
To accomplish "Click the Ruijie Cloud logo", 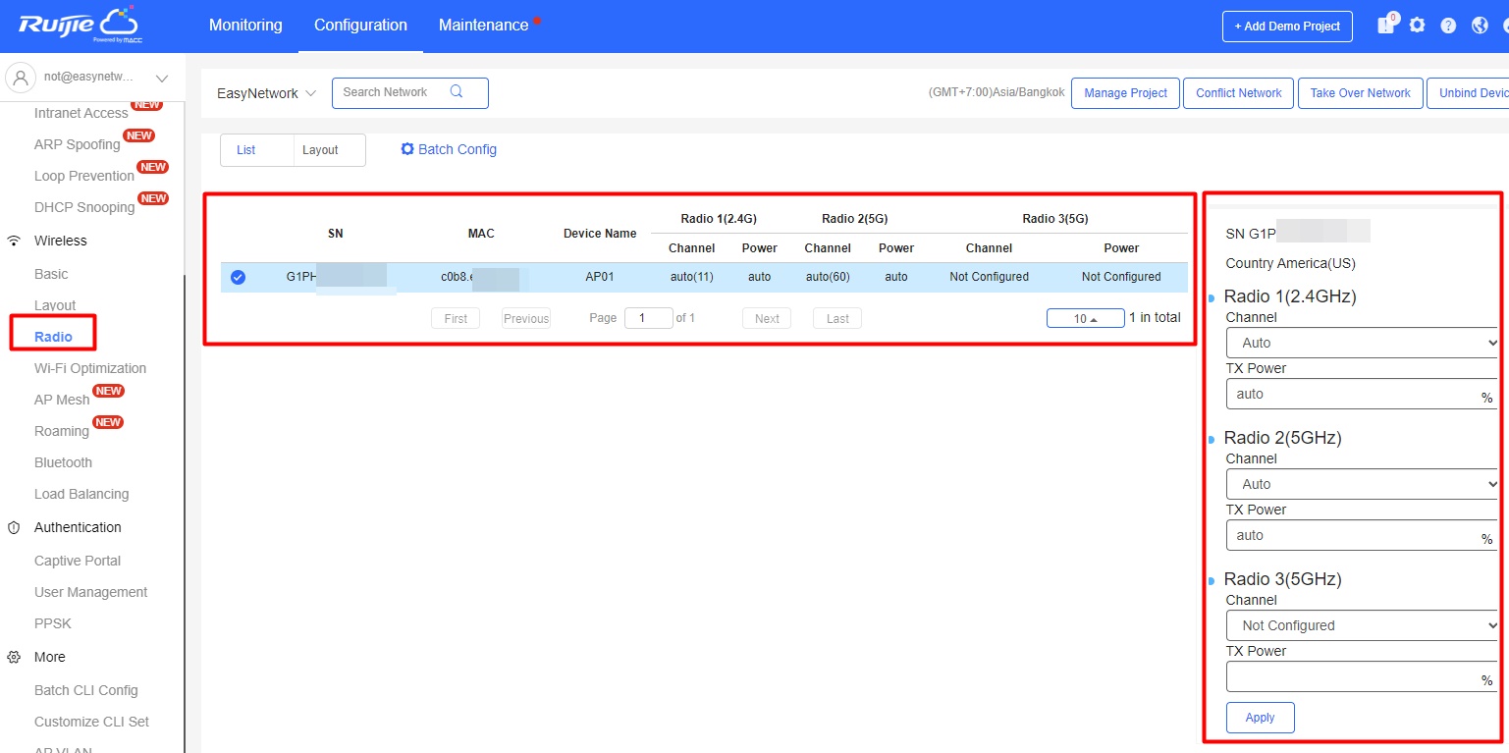I will tap(79, 25).
